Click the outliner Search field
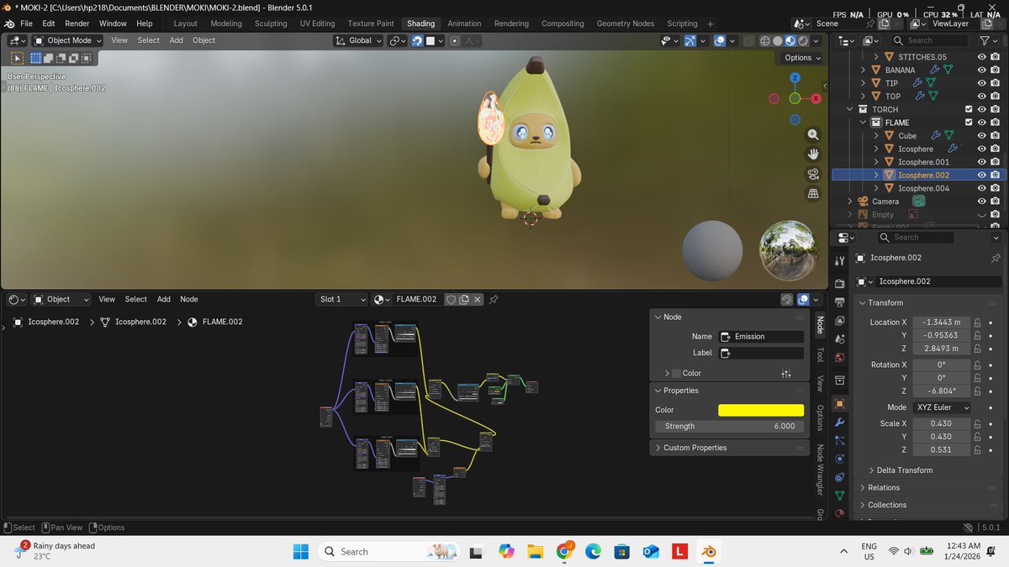This screenshot has width=1009, height=567. tap(931, 40)
